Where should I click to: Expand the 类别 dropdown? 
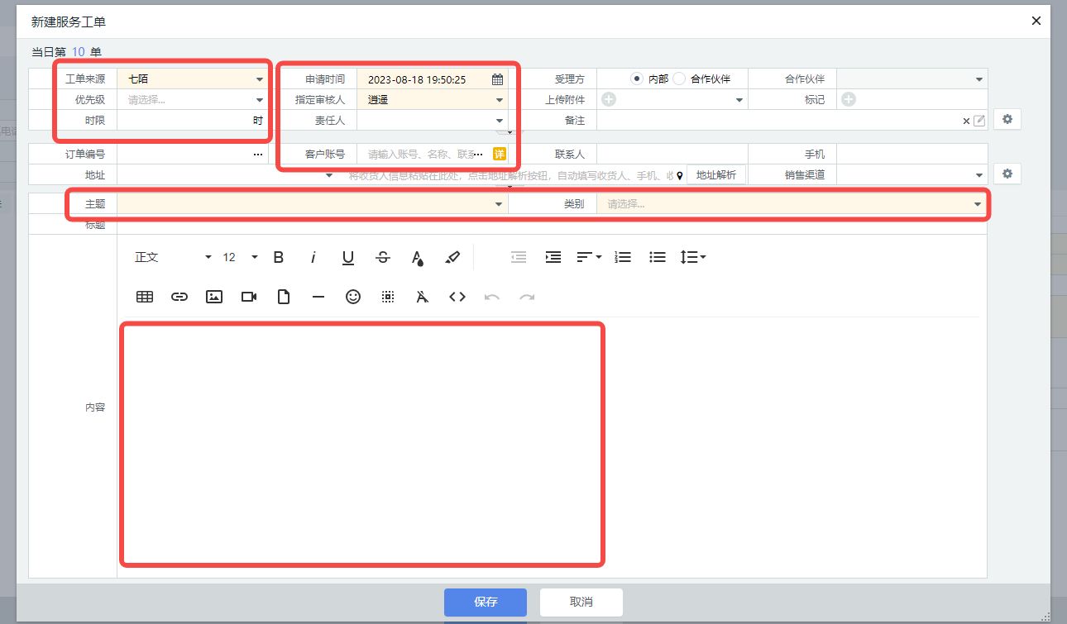click(x=978, y=204)
